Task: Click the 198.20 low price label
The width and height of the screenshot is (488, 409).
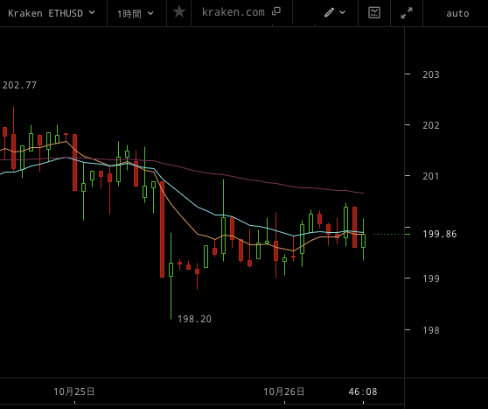Action: [194, 319]
